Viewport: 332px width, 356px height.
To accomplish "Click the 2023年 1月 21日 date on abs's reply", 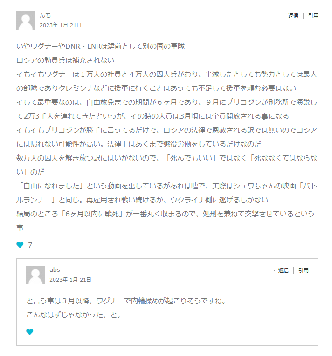I will click(70, 280).
